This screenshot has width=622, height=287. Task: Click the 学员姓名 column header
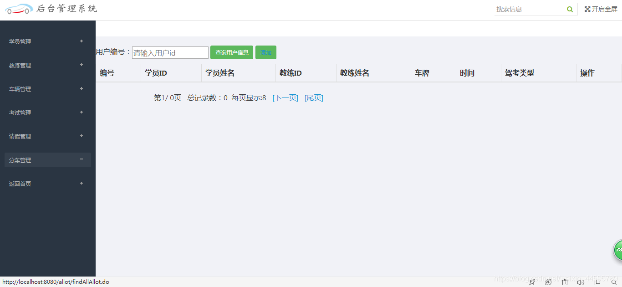(x=239, y=73)
